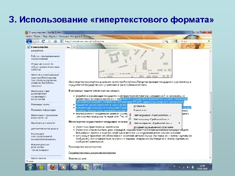This screenshot has width=235, height=176.
Task: Bookmark page with the star icon
Action: pos(163,41)
